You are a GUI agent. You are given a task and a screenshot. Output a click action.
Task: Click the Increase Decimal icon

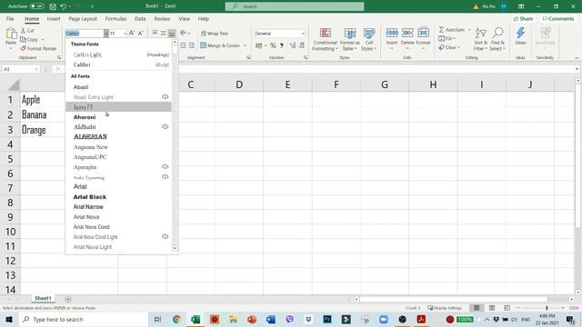(293, 45)
